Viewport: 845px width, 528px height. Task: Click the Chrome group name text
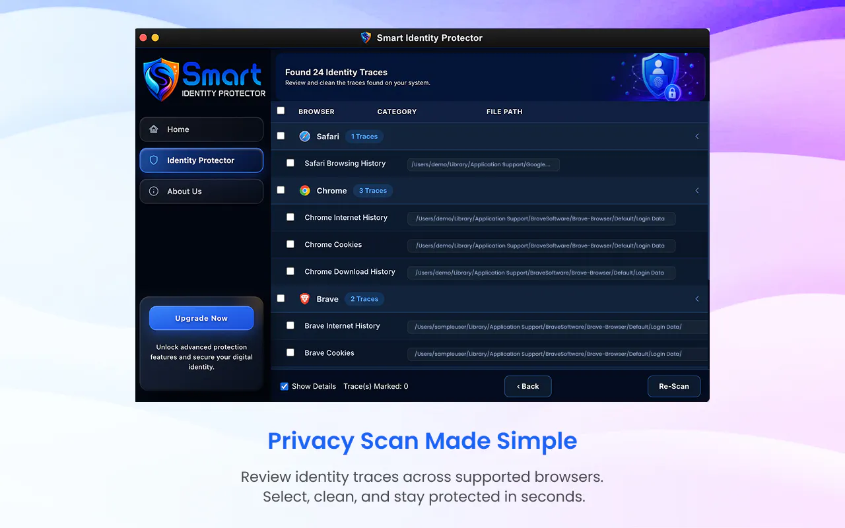pos(331,191)
